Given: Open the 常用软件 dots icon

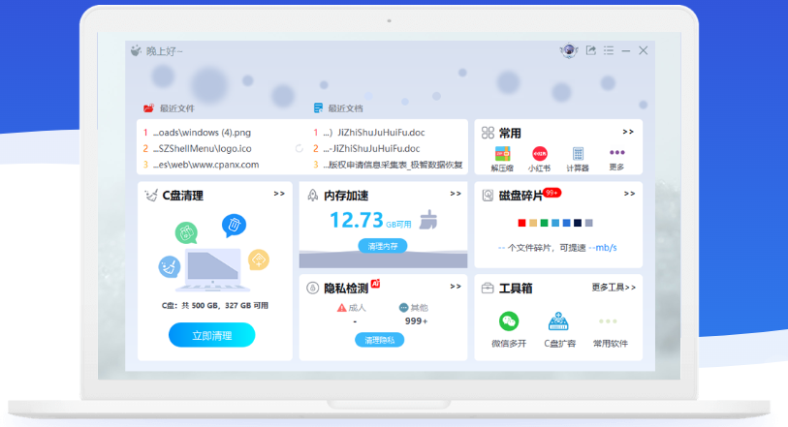Looking at the screenshot, I should (x=608, y=321).
